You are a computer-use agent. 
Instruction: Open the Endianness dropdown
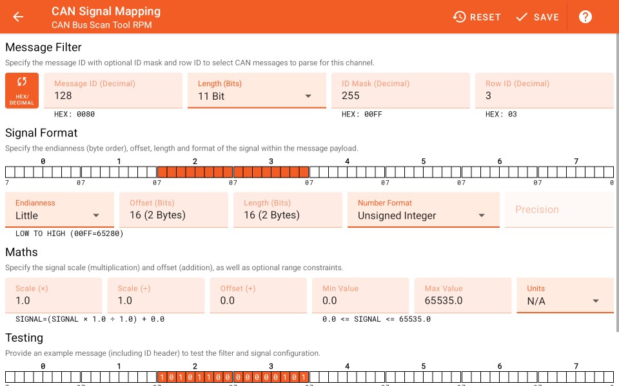click(59, 210)
